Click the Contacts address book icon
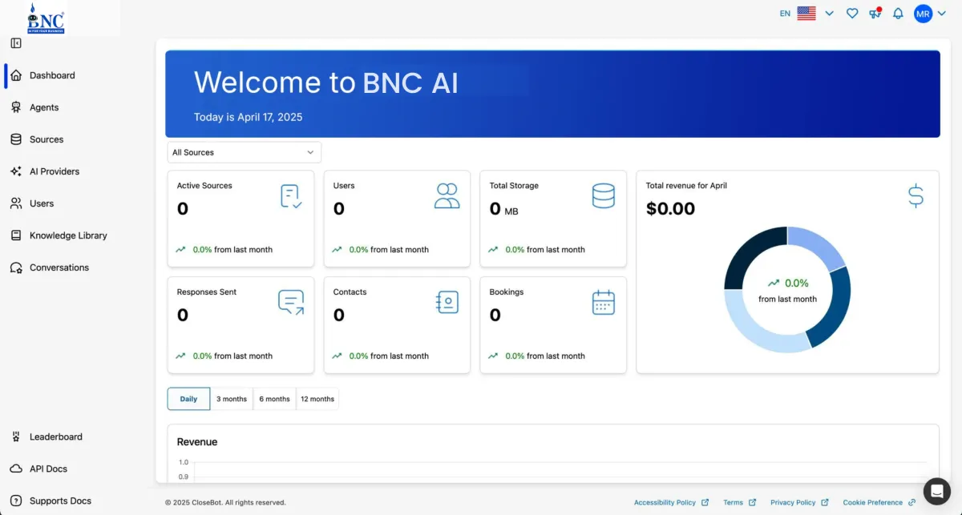962x515 pixels. coord(447,302)
